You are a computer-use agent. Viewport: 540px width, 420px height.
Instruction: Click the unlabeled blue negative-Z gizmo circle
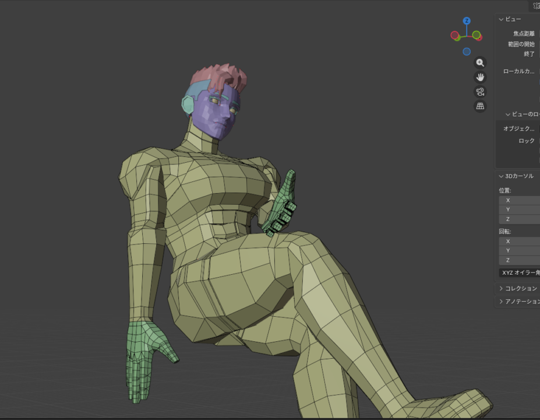[x=467, y=51]
